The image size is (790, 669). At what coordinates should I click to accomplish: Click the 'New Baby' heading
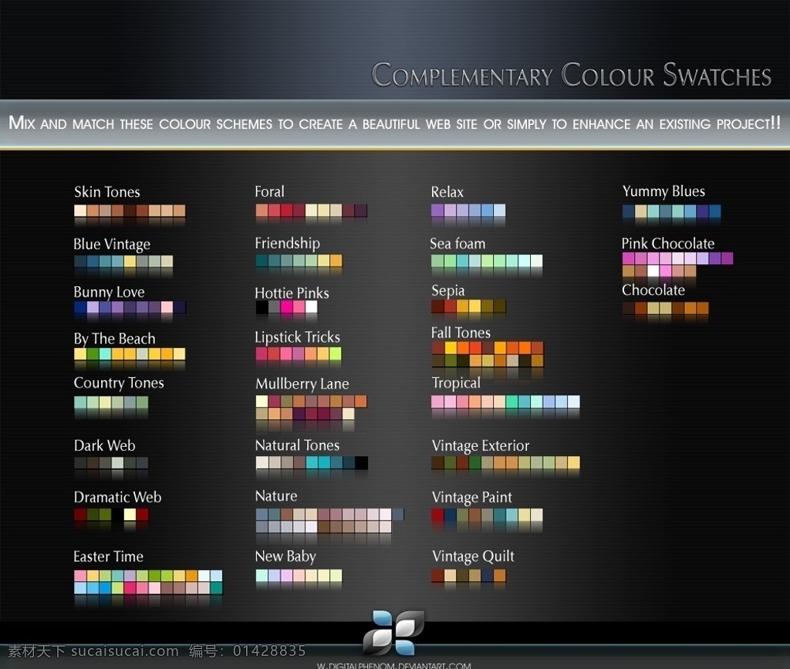(285, 556)
